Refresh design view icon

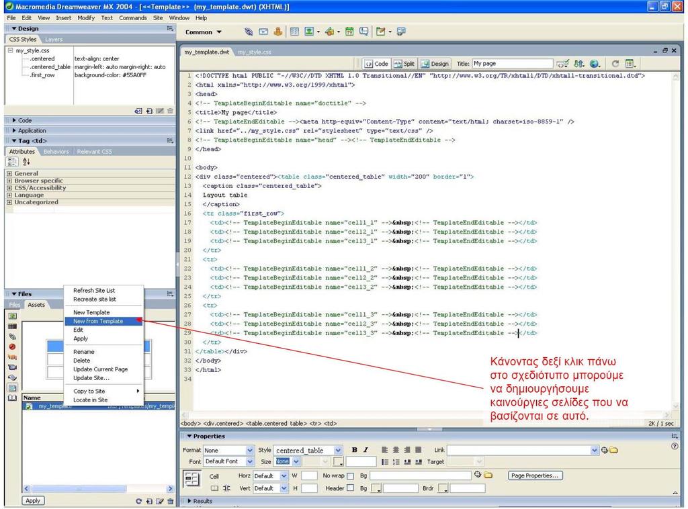click(x=615, y=64)
